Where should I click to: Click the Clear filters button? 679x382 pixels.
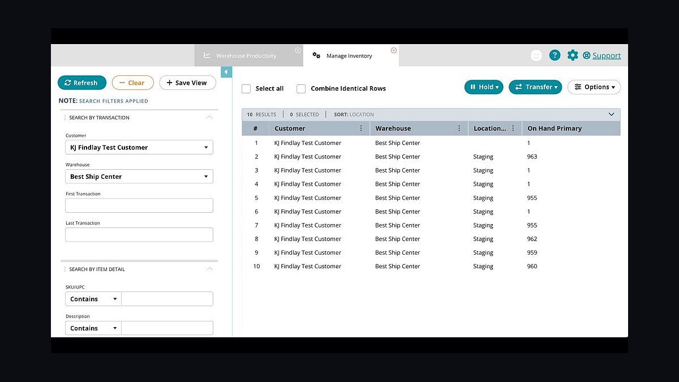click(133, 83)
